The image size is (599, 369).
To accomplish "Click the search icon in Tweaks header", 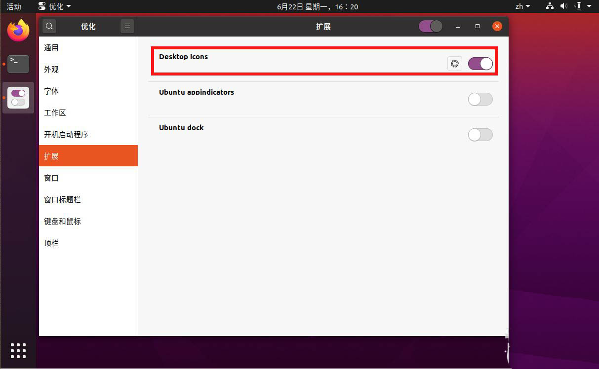I will click(49, 26).
